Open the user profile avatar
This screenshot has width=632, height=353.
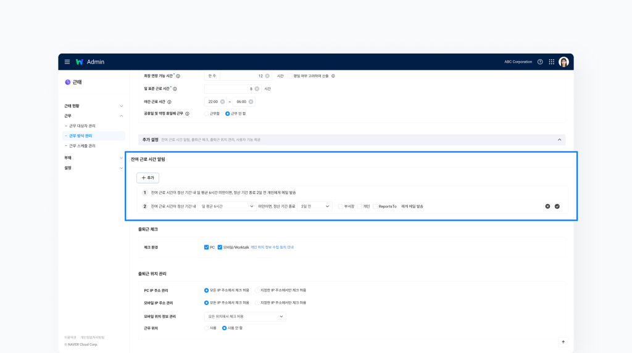click(563, 62)
